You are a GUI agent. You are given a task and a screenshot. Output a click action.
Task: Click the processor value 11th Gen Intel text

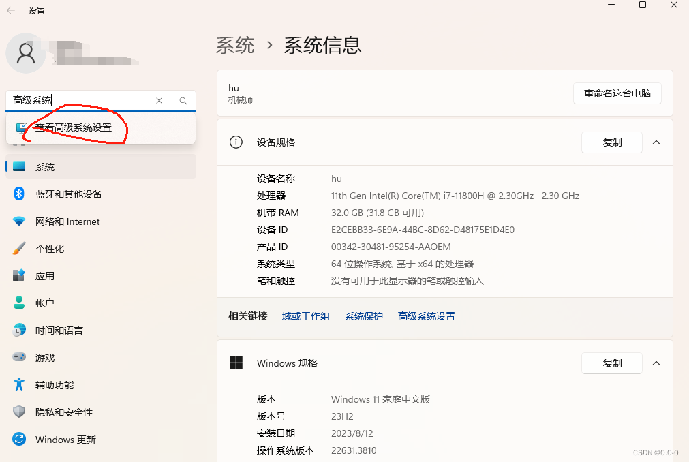pyautogui.click(x=455, y=196)
